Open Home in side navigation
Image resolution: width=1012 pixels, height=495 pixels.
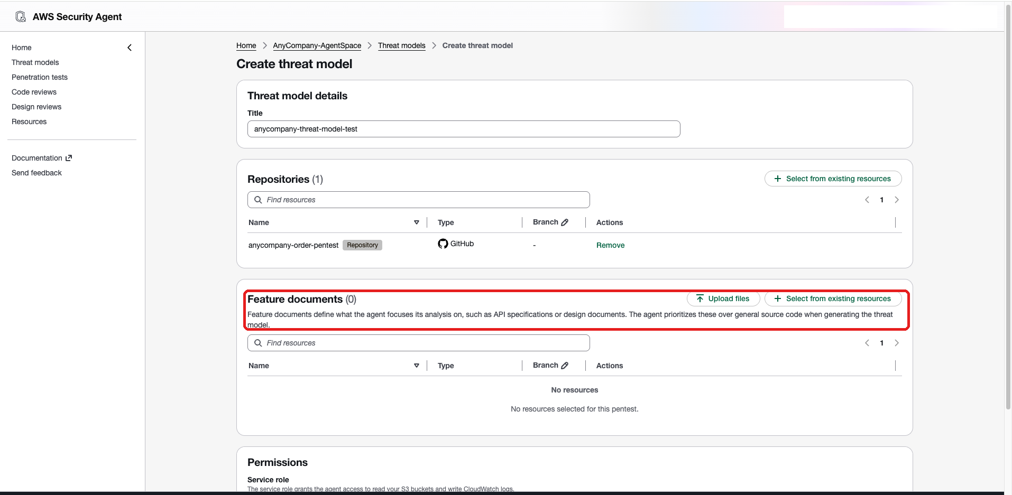(22, 48)
